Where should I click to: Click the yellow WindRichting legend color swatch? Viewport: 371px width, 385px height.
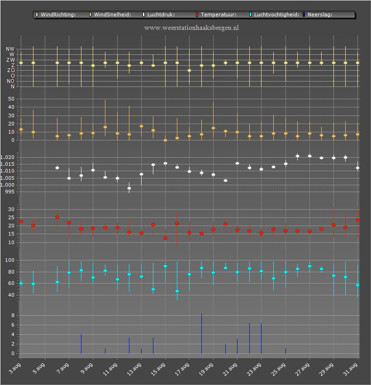pyautogui.click(x=37, y=14)
